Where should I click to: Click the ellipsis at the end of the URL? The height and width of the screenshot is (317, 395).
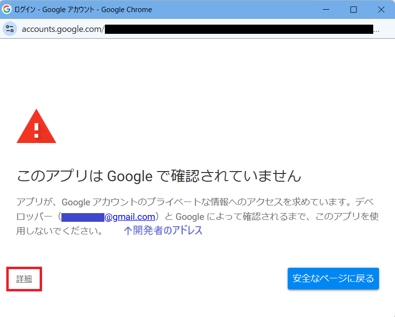click(x=377, y=29)
